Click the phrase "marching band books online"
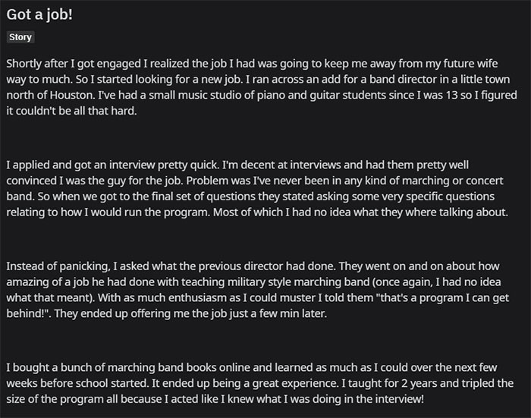The height and width of the screenshot is (418, 531). [x=138, y=367]
